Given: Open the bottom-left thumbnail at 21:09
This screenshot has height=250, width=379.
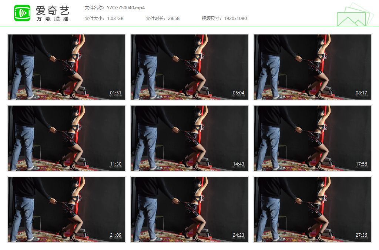Looking at the screenshot, I should point(67,209).
